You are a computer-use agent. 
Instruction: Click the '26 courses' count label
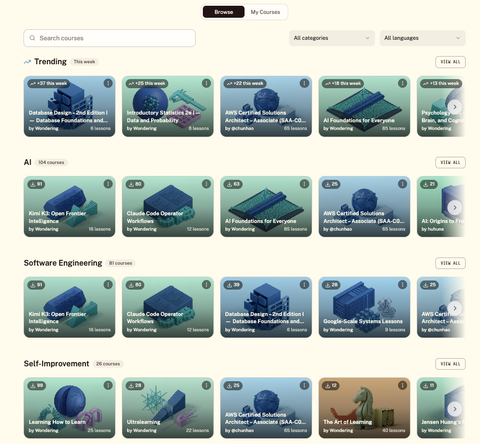(108, 364)
